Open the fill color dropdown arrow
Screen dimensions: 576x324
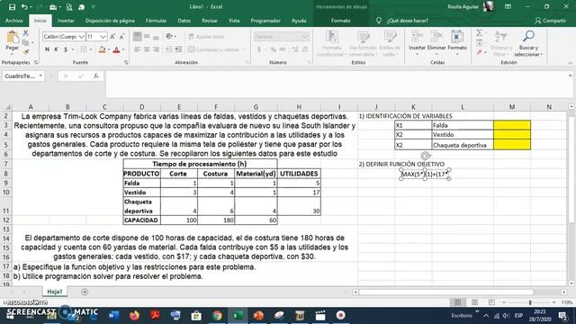coord(109,49)
